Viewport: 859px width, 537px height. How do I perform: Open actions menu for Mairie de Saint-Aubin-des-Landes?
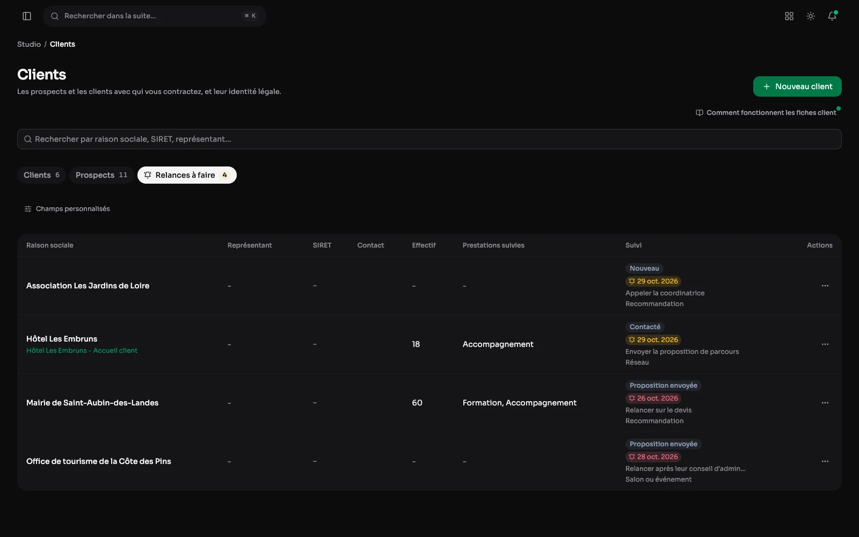(825, 403)
